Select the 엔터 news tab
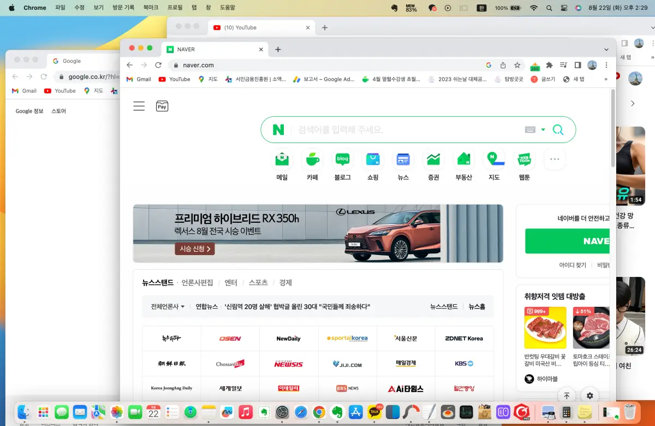This screenshot has height=426, width=655. [x=231, y=283]
